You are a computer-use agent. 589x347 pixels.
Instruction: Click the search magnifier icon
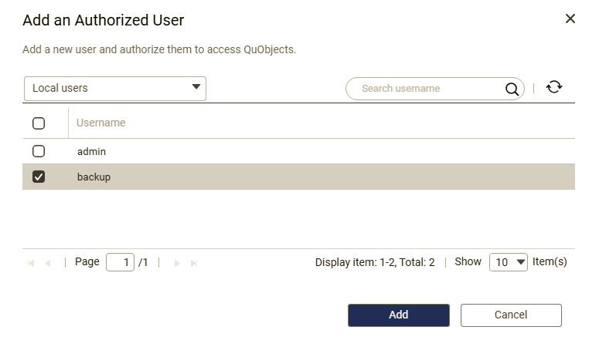pyautogui.click(x=512, y=89)
